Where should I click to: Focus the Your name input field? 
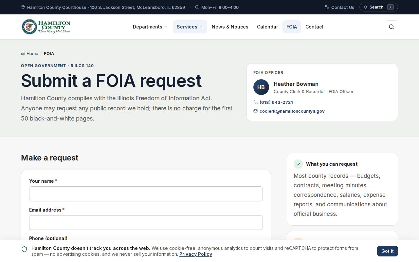(x=146, y=194)
